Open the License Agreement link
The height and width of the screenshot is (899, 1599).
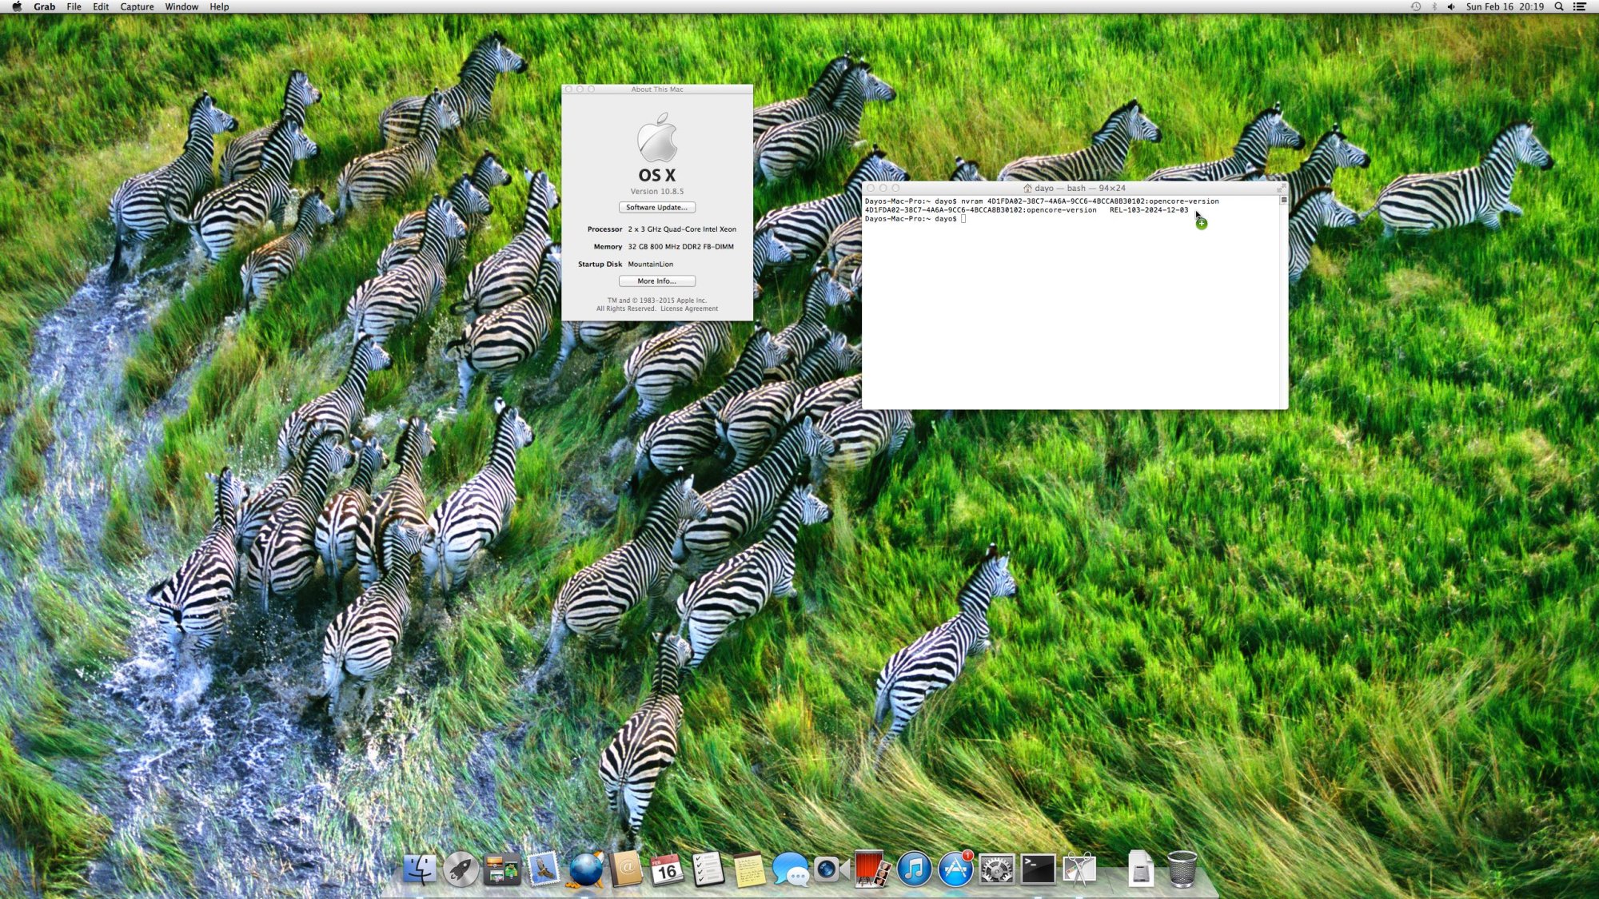click(688, 309)
